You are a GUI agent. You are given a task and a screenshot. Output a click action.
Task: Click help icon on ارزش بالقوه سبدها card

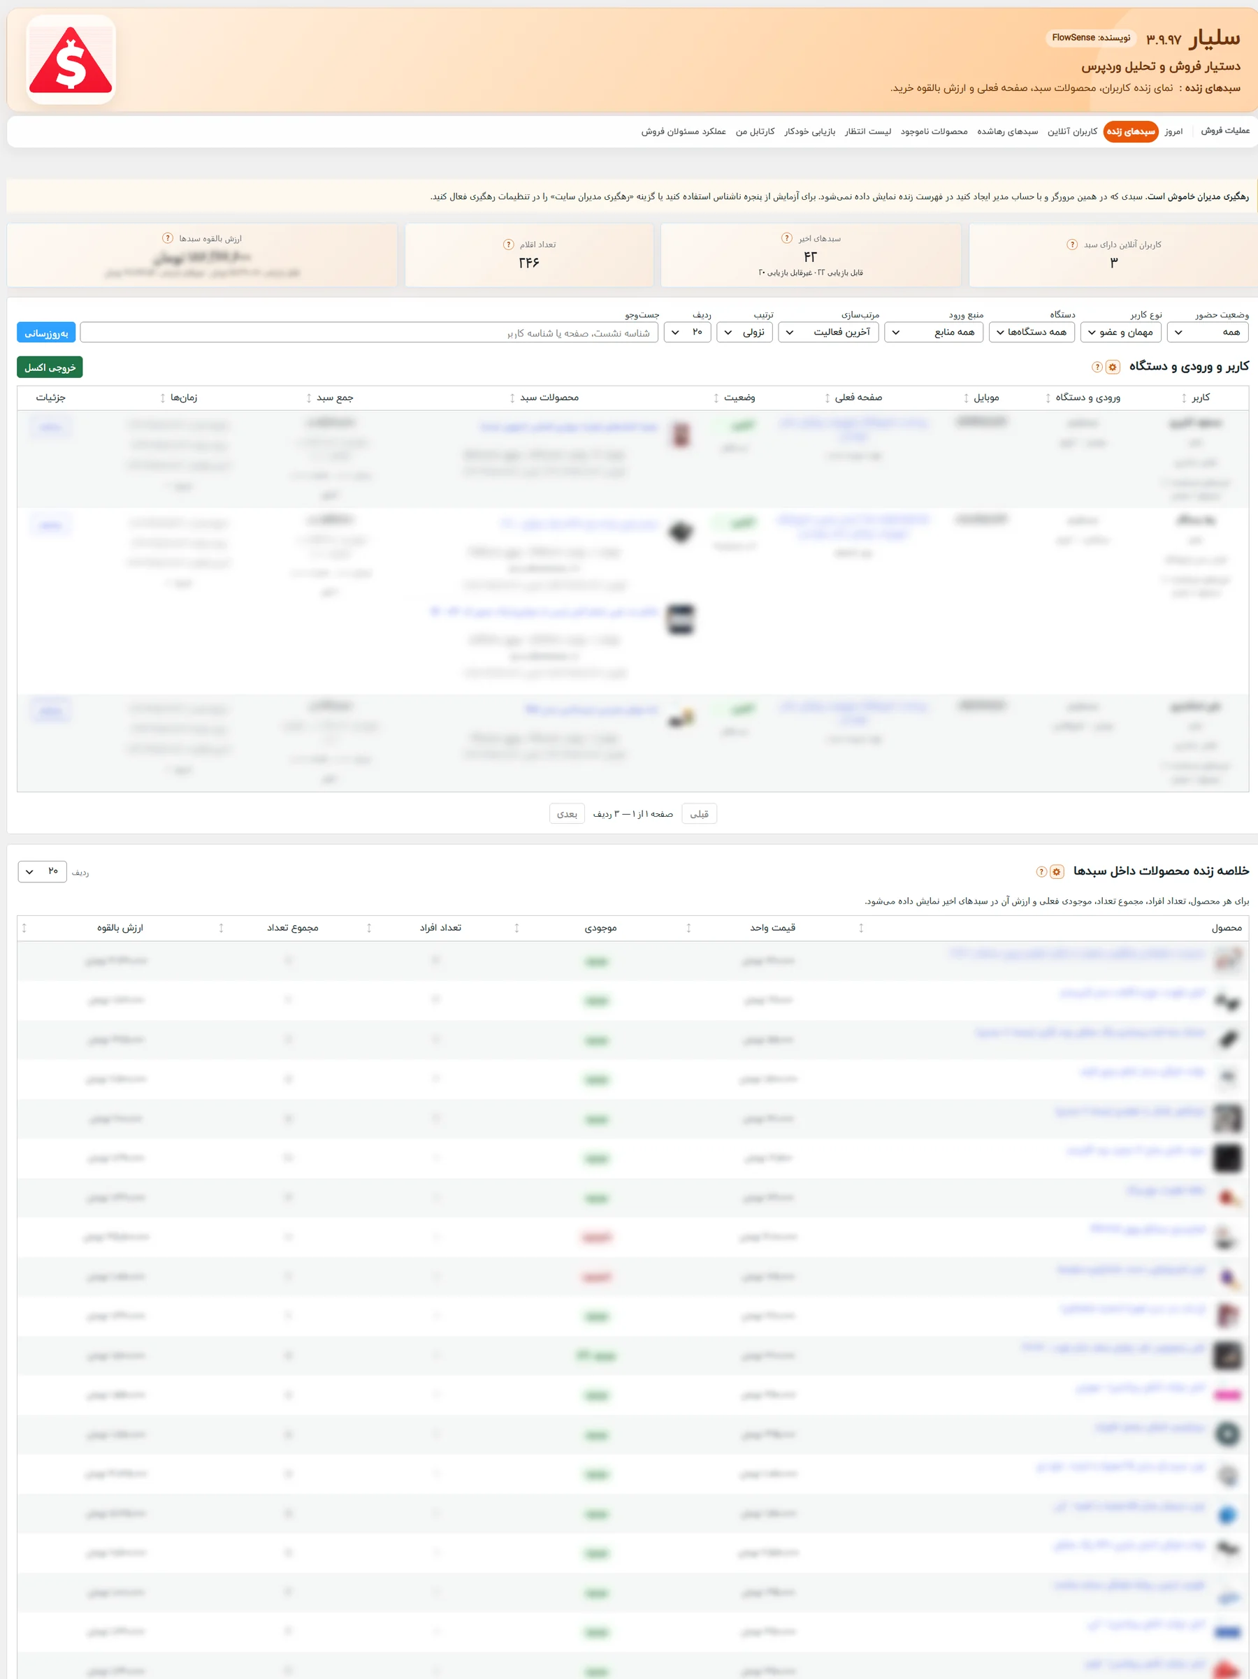tap(168, 238)
